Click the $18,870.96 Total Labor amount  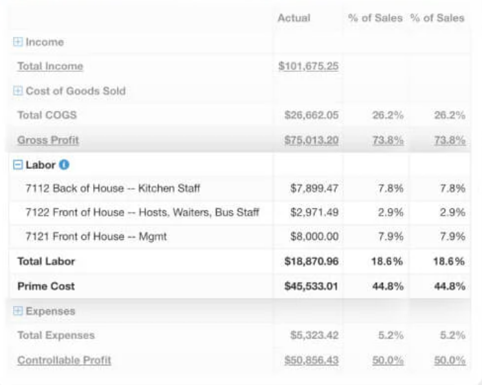[x=311, y=261]
